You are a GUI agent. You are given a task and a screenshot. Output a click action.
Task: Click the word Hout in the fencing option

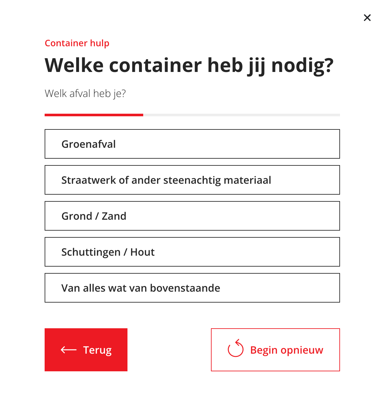pos(142,252)
